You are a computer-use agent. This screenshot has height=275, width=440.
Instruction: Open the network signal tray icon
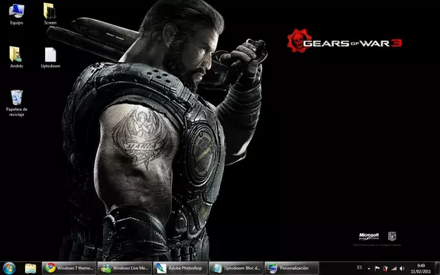point(394,269)
